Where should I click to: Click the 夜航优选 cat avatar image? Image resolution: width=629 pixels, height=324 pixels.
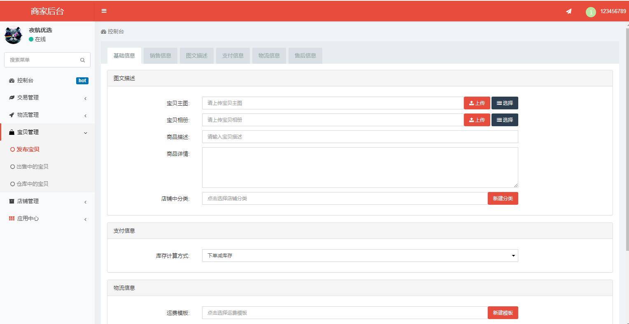click(x=13, y=35)
